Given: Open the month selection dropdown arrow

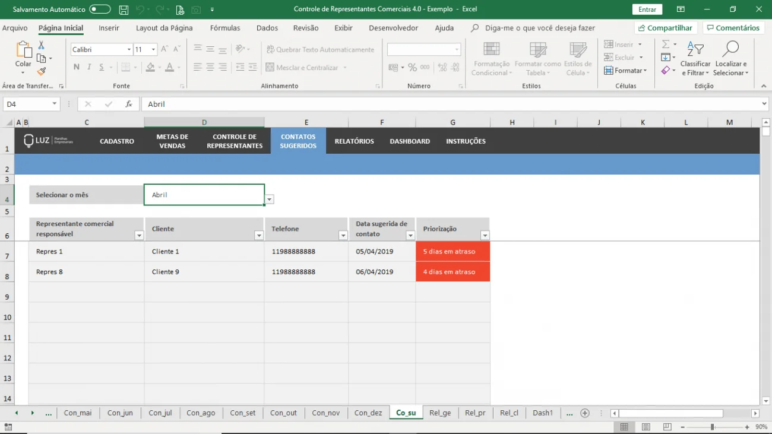Looking at the screenshot, I should [x=270, y=199].
